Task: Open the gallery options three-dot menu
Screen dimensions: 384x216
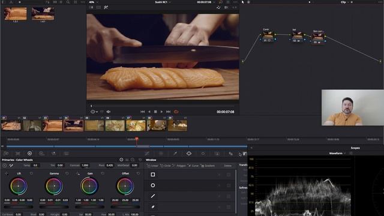Action: (83, 2)
